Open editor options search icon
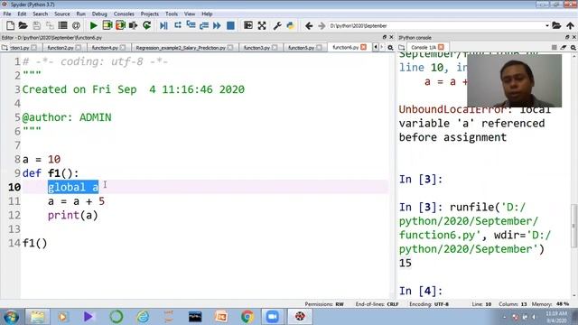The height and width of the screenshot is (325, 578). pos(390,48)
